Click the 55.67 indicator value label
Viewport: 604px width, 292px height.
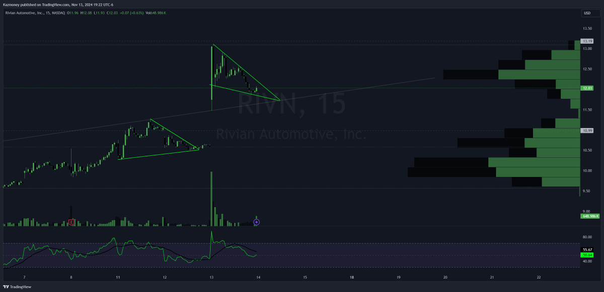(x=587, y=250)
